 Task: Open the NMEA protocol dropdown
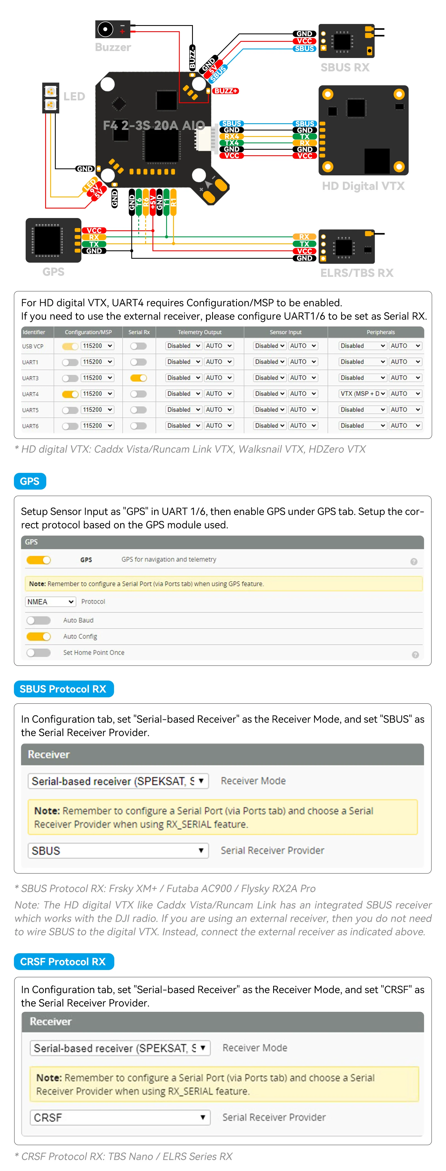click(50, 602)
